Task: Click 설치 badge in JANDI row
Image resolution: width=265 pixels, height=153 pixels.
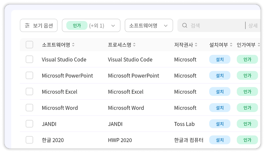Action: [x=220, y=124]
